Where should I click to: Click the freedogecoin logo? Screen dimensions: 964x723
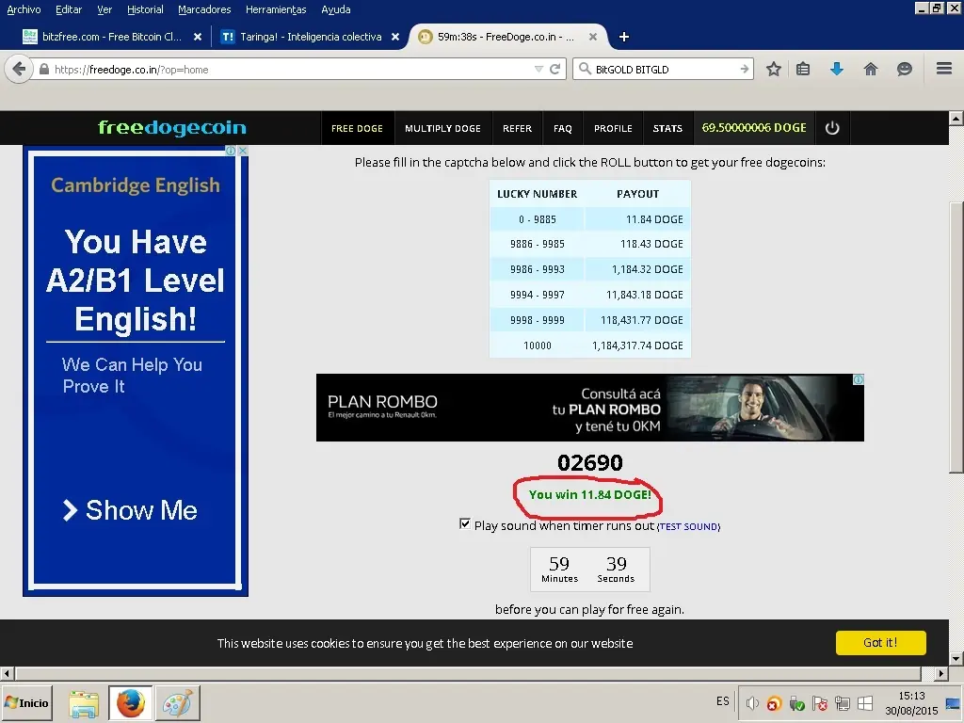pyautogui.click(x=172, y=127)
